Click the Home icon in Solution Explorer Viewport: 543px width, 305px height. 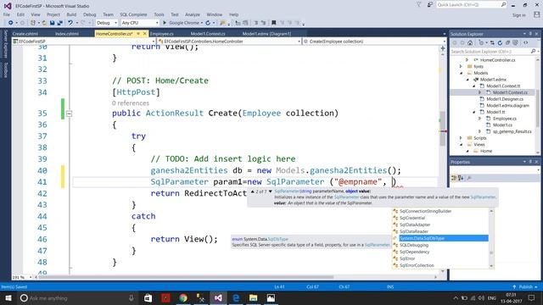point(470,43)
